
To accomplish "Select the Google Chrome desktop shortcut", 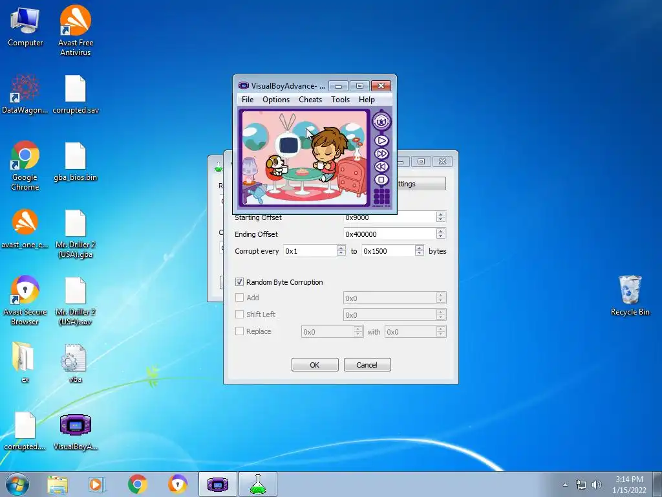I will [x=25, y=166].
